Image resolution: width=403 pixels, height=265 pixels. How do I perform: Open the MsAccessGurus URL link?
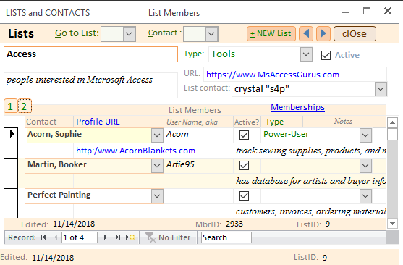coord(273,75)
